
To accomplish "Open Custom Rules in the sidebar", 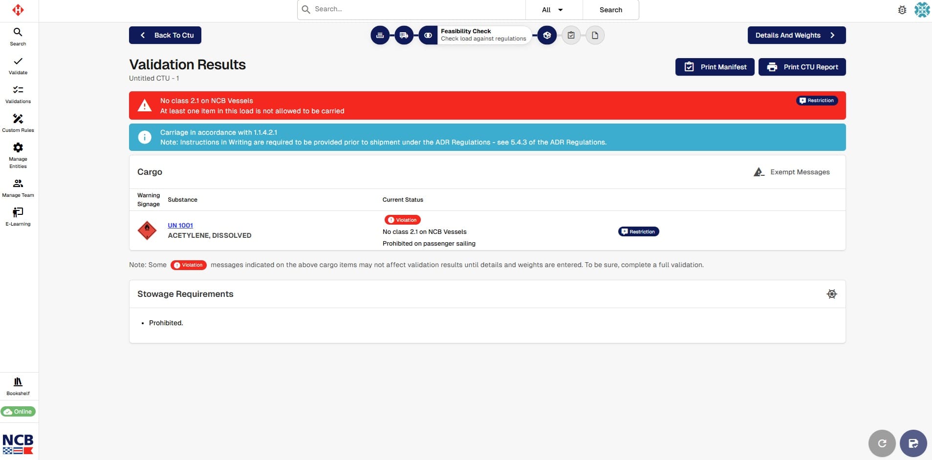I will click(18, 123).
